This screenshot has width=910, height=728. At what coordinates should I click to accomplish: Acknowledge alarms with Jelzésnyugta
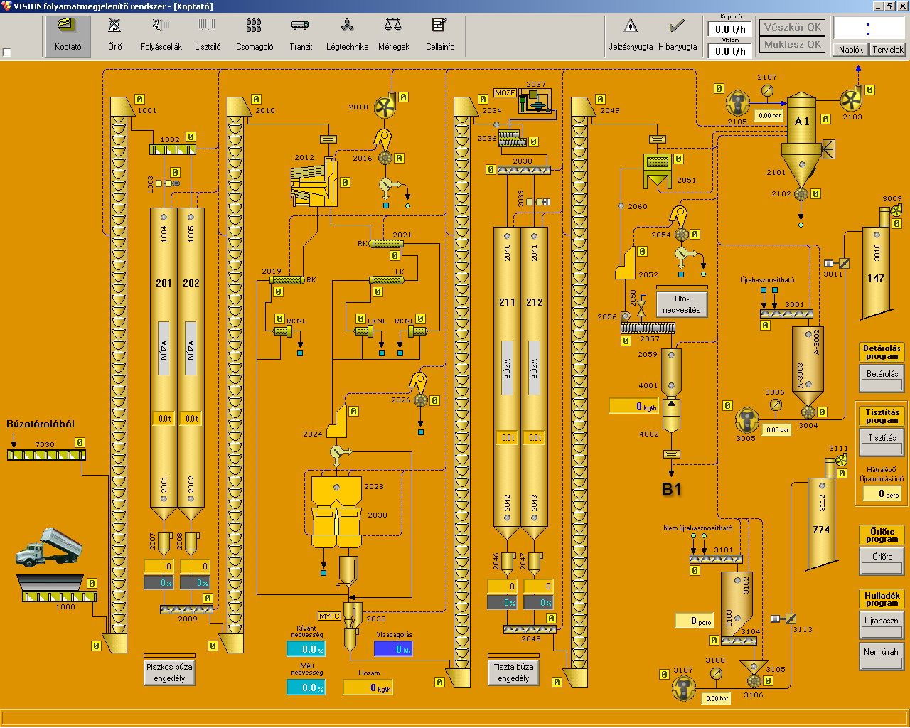(631, 34)
